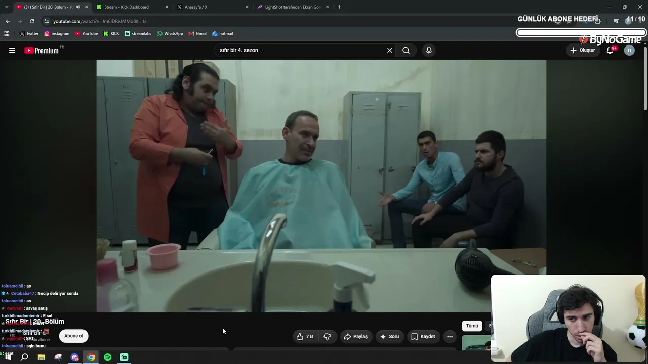648x364 pixels.
Task: Open more actions three-dot menu
Action: coord(450,336)
